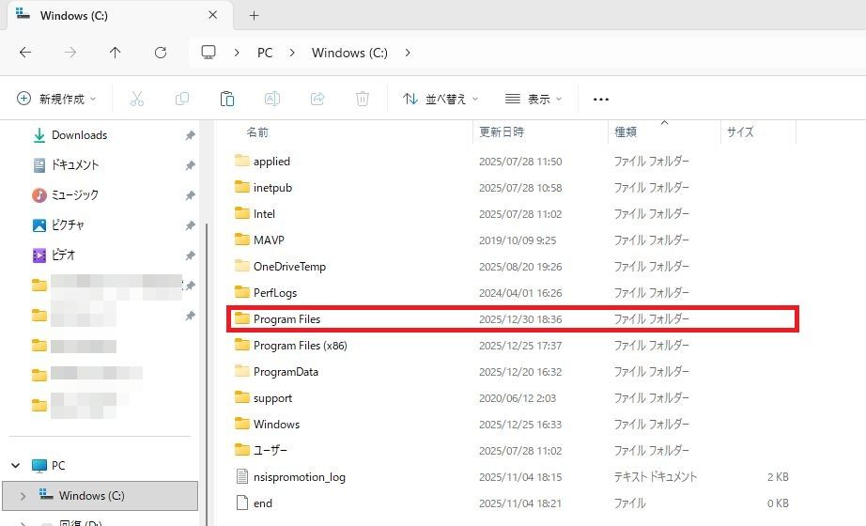
Task: Open the 並べ替え sort dropdown
Action: [x=440, y=99]
